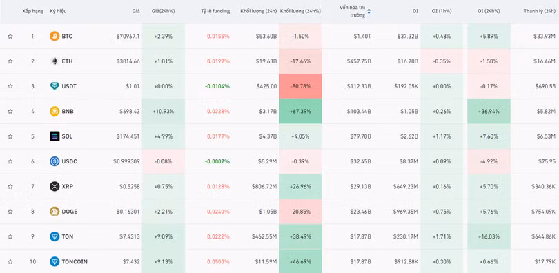This screenshot has width=559, height=273.
Task: Sort by Khối lượng (24h) header
Action: [259, 11]
